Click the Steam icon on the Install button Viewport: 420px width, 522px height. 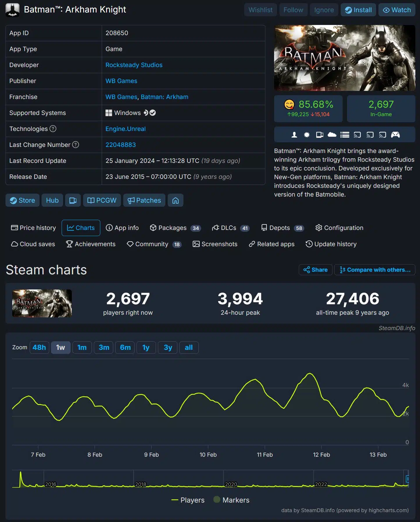coord(348,10)
